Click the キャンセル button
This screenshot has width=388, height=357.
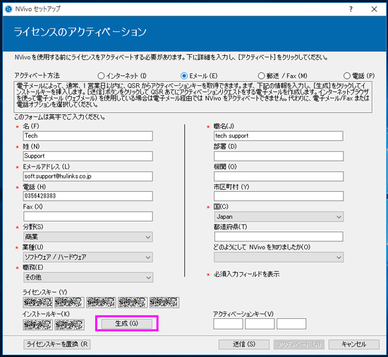pos(354,344)
